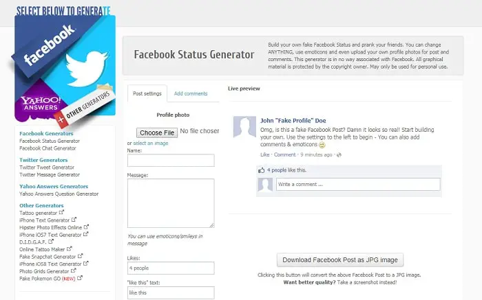
Task: Click external-link icon beside Fake Pokemon GO
Action: click(x=80, y=278)
